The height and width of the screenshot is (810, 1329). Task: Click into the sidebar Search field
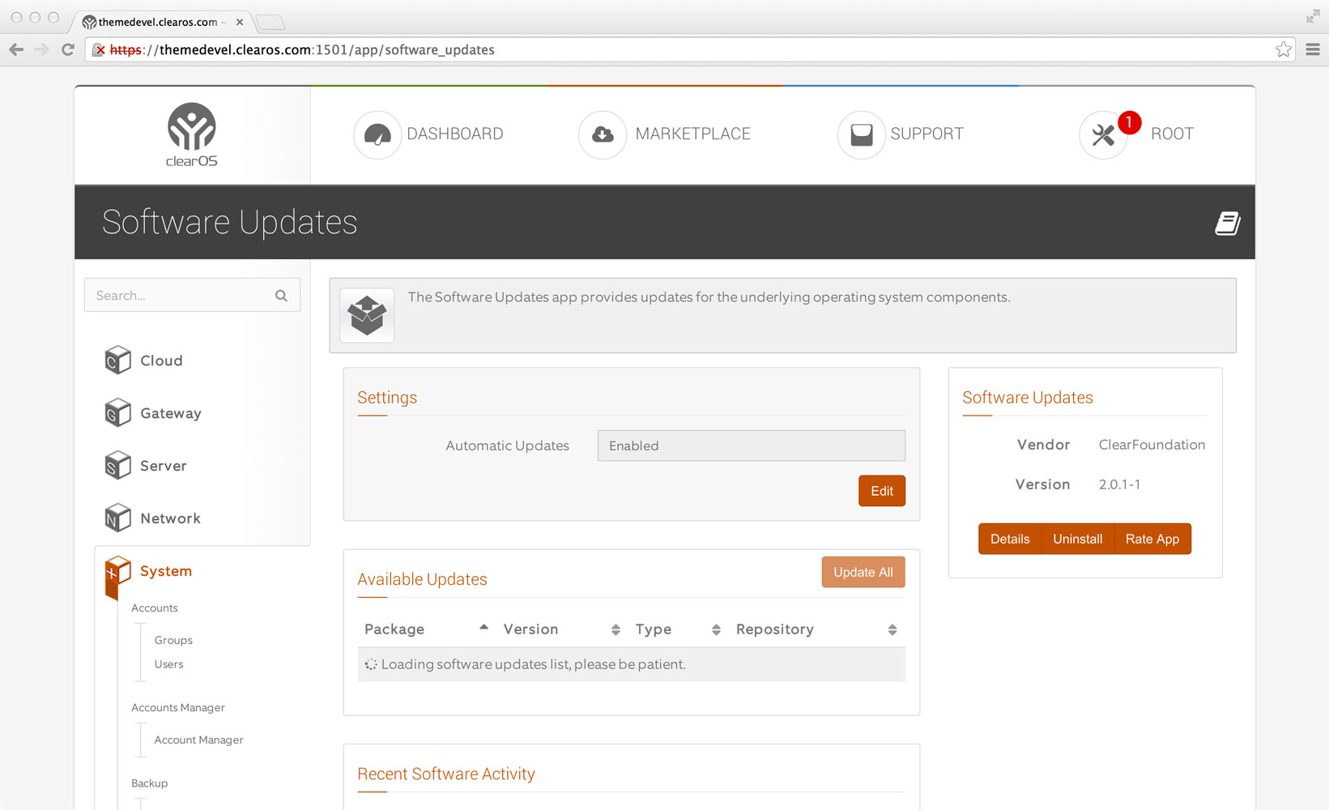pos(192,296)
